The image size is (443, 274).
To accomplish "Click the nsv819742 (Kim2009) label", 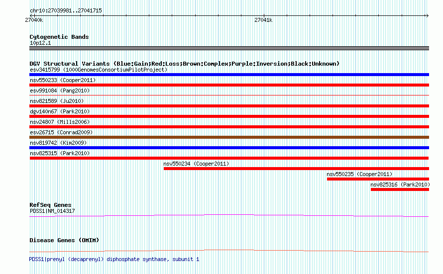I will [x=58, y=143].
